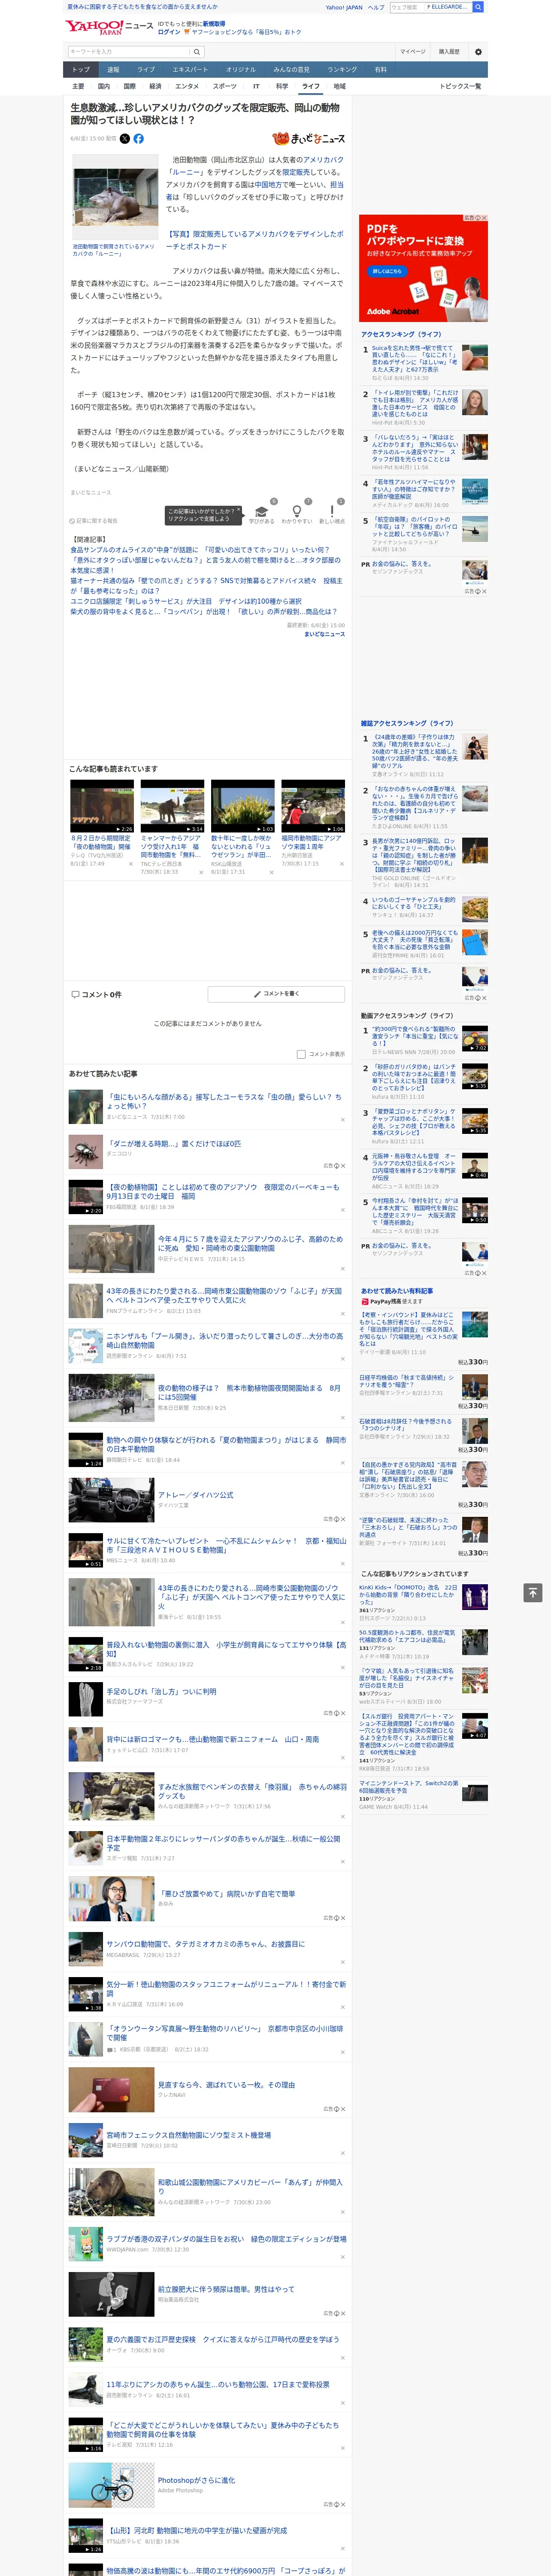Open the マイページ link
The height and width of the screenshot is (2576, 551).
coord(413,51)
